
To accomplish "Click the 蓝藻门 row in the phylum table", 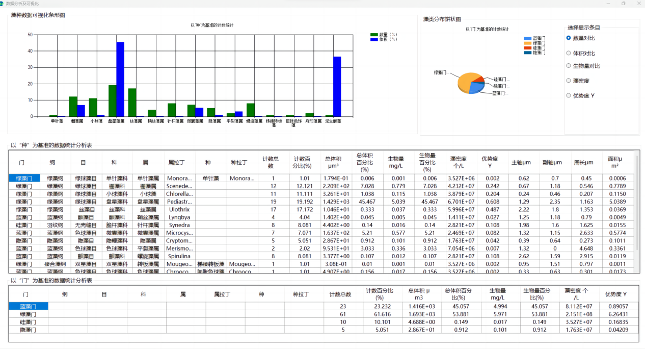I will 29,306.
